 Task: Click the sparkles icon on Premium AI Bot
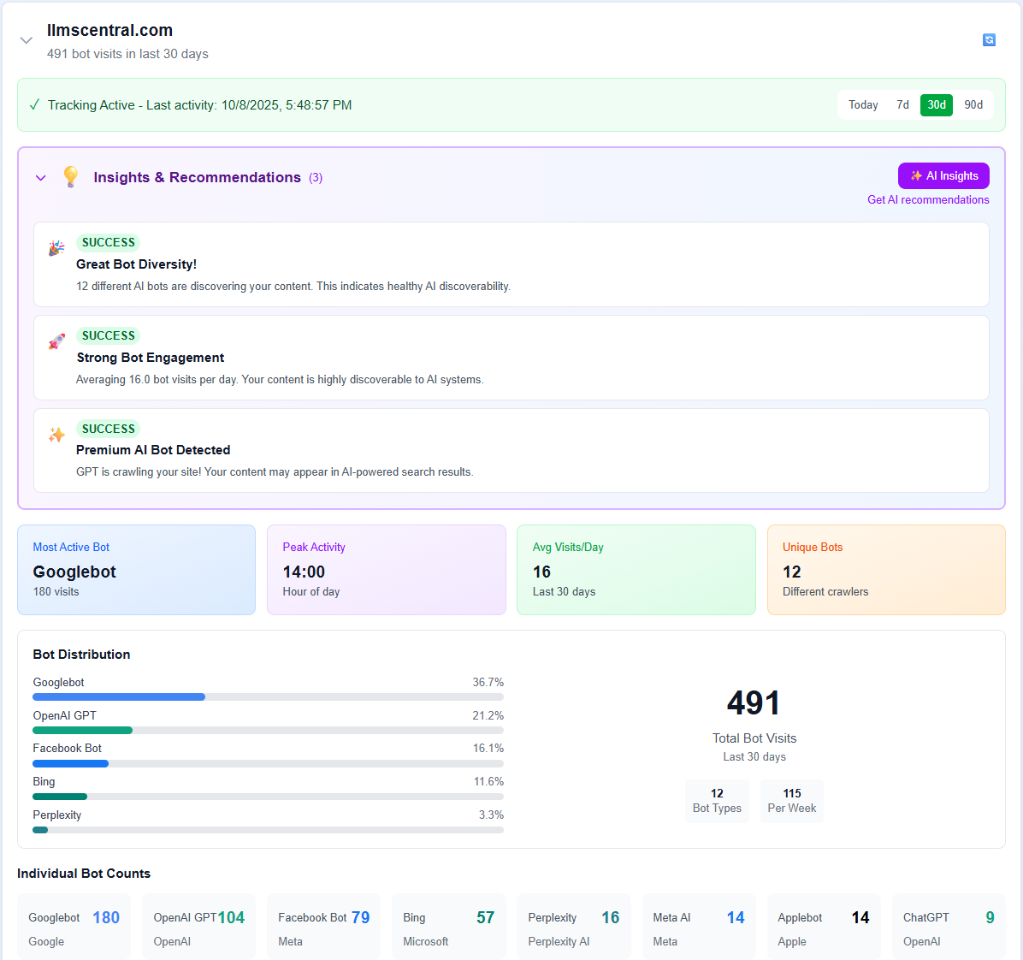point(56,435)
